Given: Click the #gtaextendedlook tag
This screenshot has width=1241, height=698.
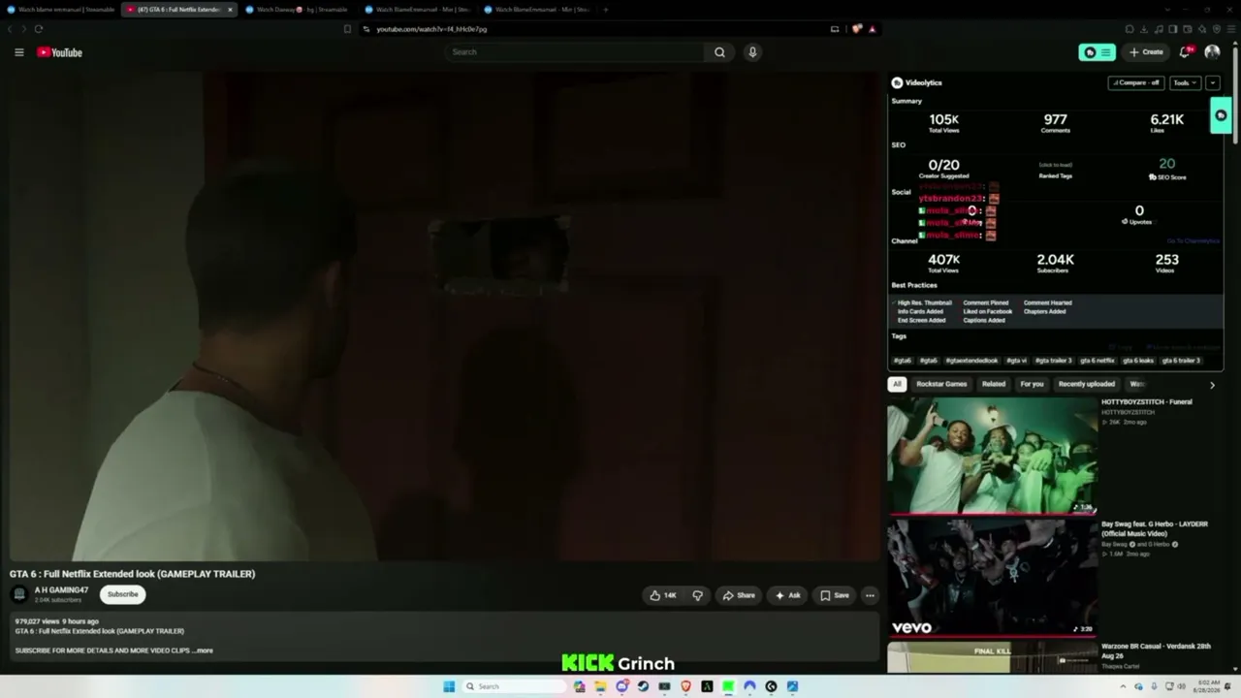Looking at the screenshot, I should [x=971, y=361].
